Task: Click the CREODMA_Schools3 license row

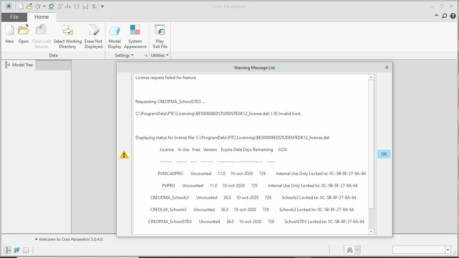Action: tap(253, 198)
